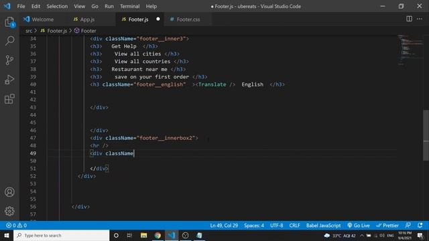Screen dimensions: 429x241
Task: Click the editor vertical scrollbar
Action: tap(426, 135)
